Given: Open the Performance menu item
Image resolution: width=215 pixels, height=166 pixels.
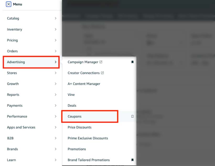Looking at the screenshot, I should (17, 116).
